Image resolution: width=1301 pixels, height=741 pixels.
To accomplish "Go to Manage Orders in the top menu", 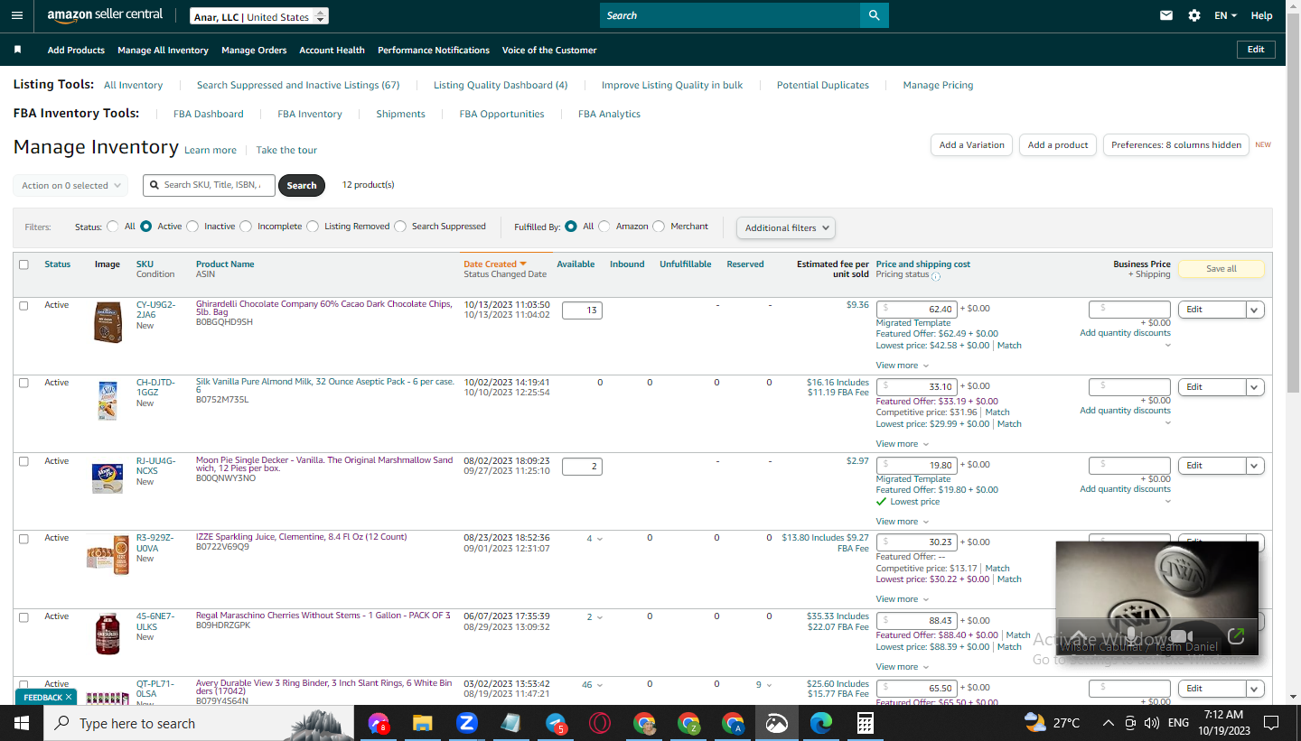I will point(254,51).
